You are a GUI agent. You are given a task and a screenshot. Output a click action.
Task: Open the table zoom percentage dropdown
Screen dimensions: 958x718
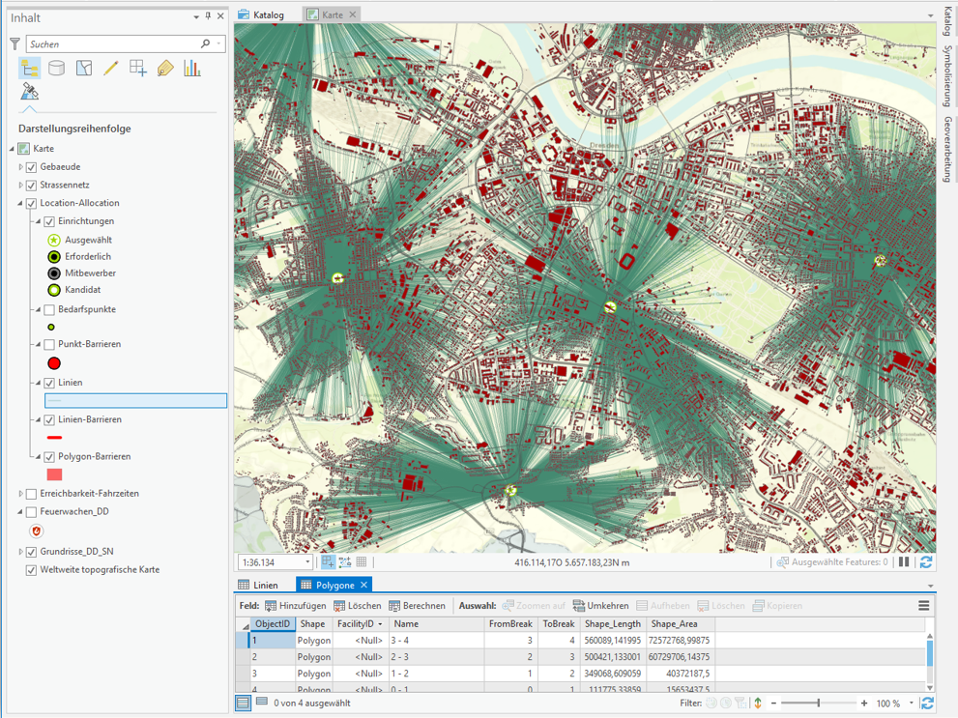point(911,704)
